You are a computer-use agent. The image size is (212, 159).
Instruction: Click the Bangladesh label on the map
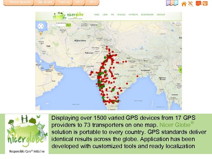click(x=145, y=70)
